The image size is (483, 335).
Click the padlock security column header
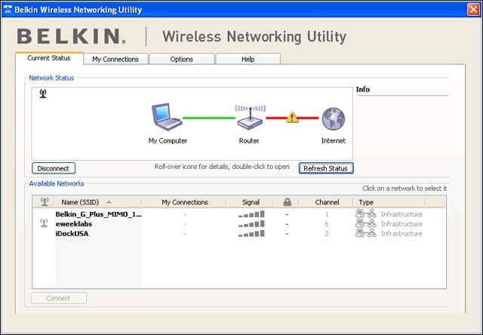287,202
